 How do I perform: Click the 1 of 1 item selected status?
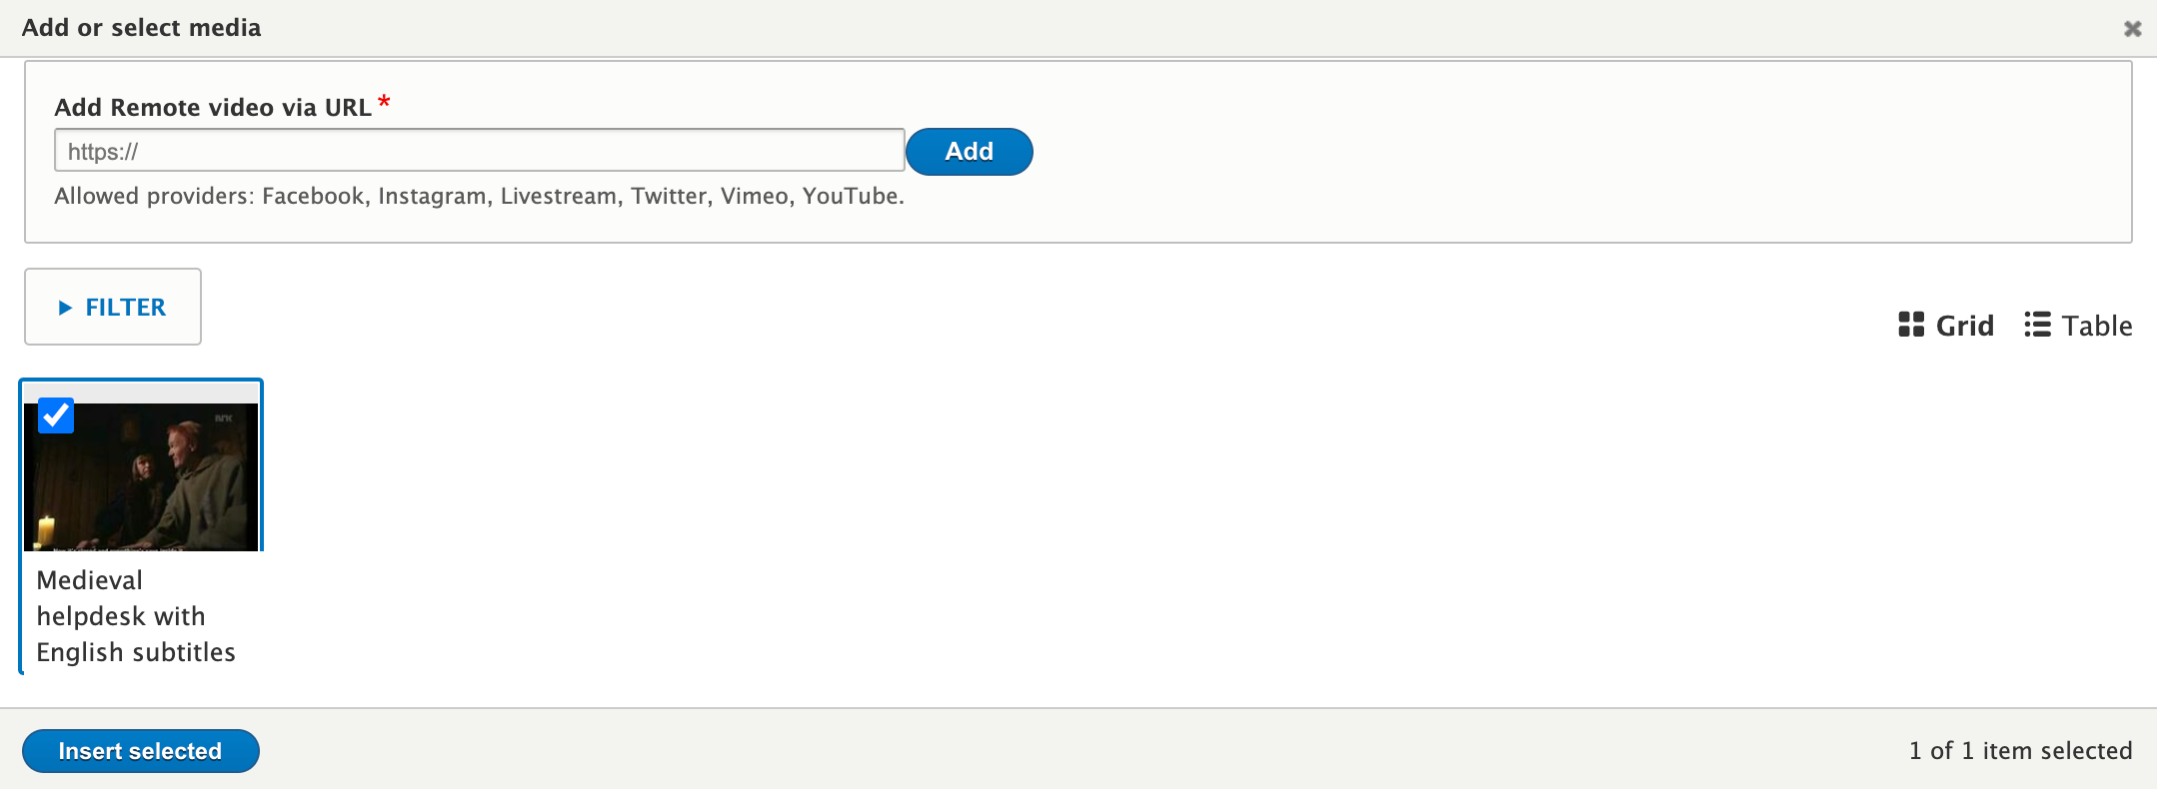tap(2019, 751)
